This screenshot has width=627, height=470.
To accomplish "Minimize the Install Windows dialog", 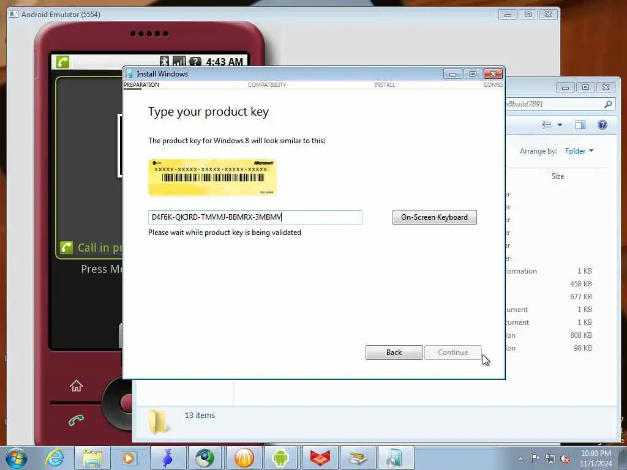I will pos(452,74).
